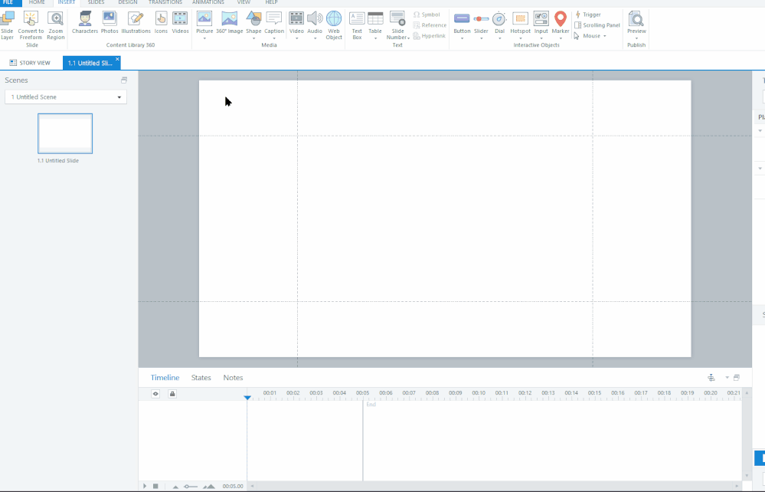Screen dimensions: 765x492
Task: Insert a Characters object from Content Library
Action: 85,21
